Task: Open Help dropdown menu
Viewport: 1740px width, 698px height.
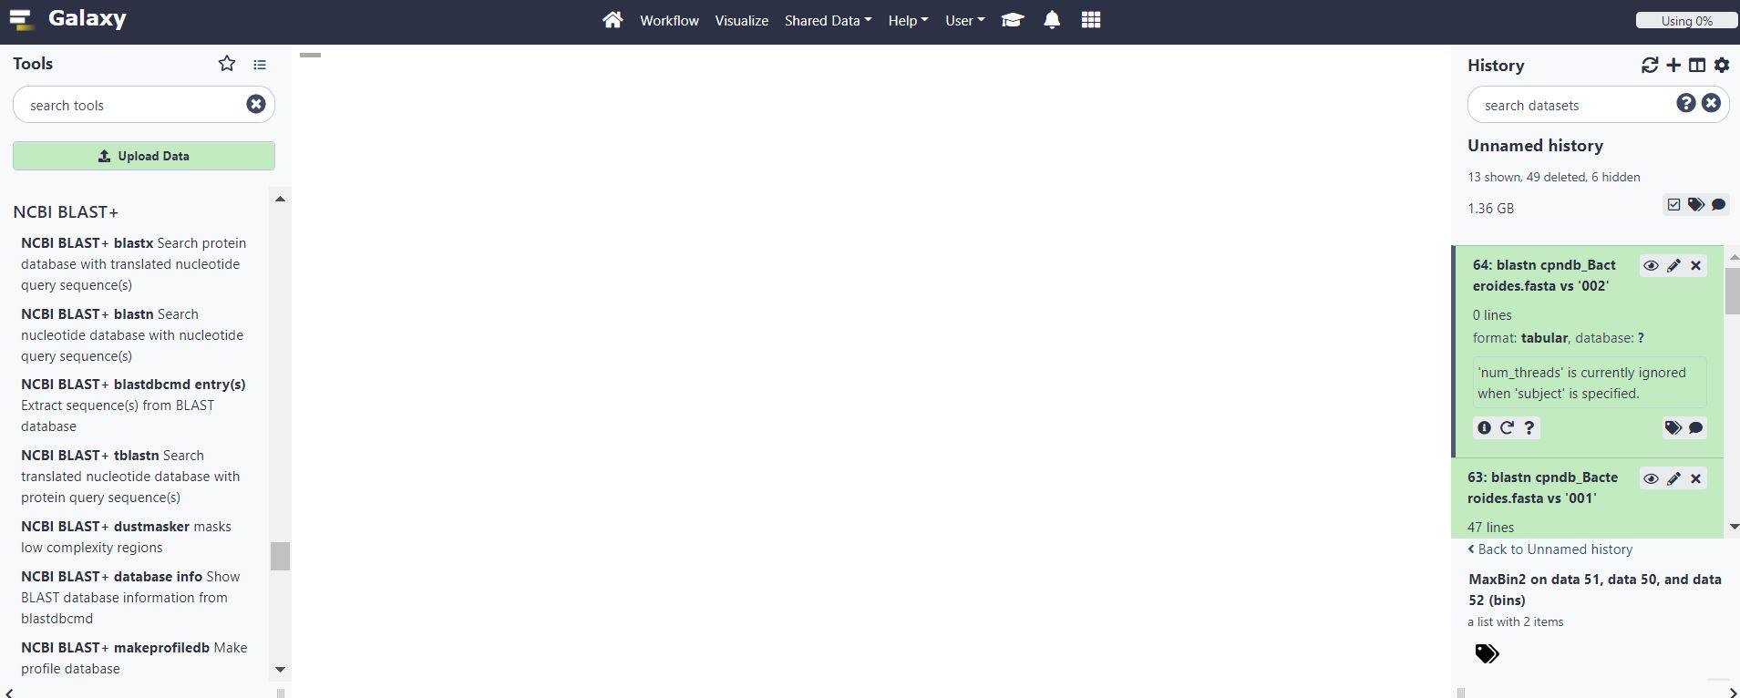Action: pos(908,20)
